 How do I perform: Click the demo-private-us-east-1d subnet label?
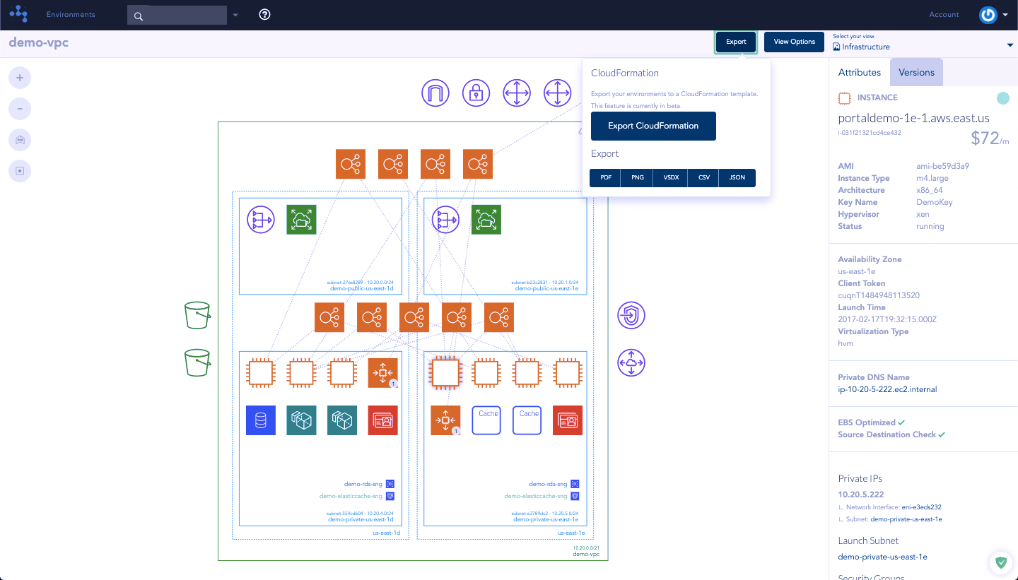tap(361, 520)
